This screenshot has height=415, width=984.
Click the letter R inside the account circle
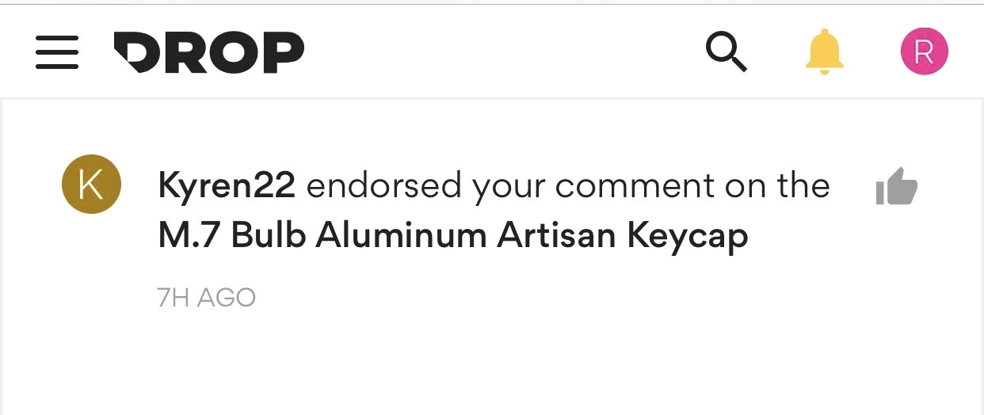click(x=924, y=52)
